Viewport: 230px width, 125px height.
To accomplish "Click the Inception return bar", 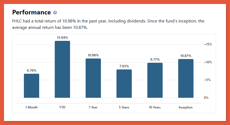I will [186, 78].
